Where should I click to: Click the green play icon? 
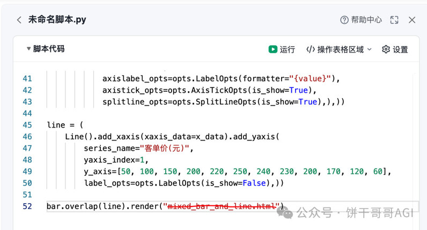(273, 49)
